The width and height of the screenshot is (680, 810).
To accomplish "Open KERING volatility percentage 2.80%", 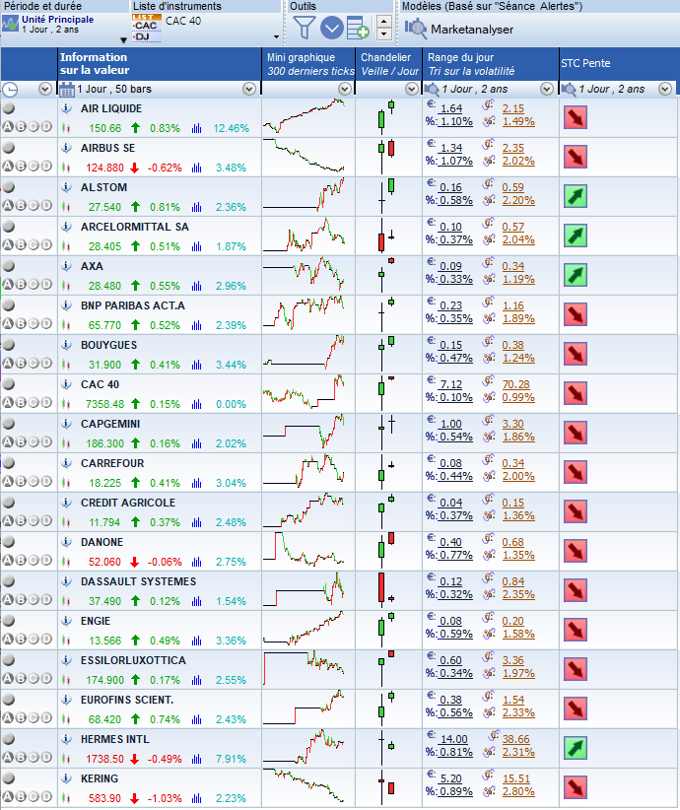I will (518, 791).
